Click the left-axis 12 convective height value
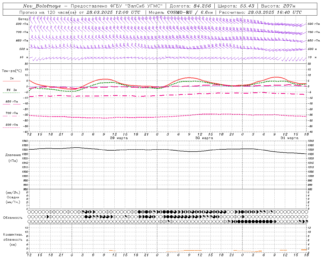Image resolution: width=321 pixels, height=257 pixels. (x=27, y=228)
